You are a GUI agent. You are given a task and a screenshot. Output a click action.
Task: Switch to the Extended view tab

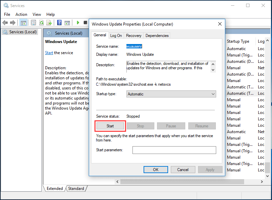point(55,189)
